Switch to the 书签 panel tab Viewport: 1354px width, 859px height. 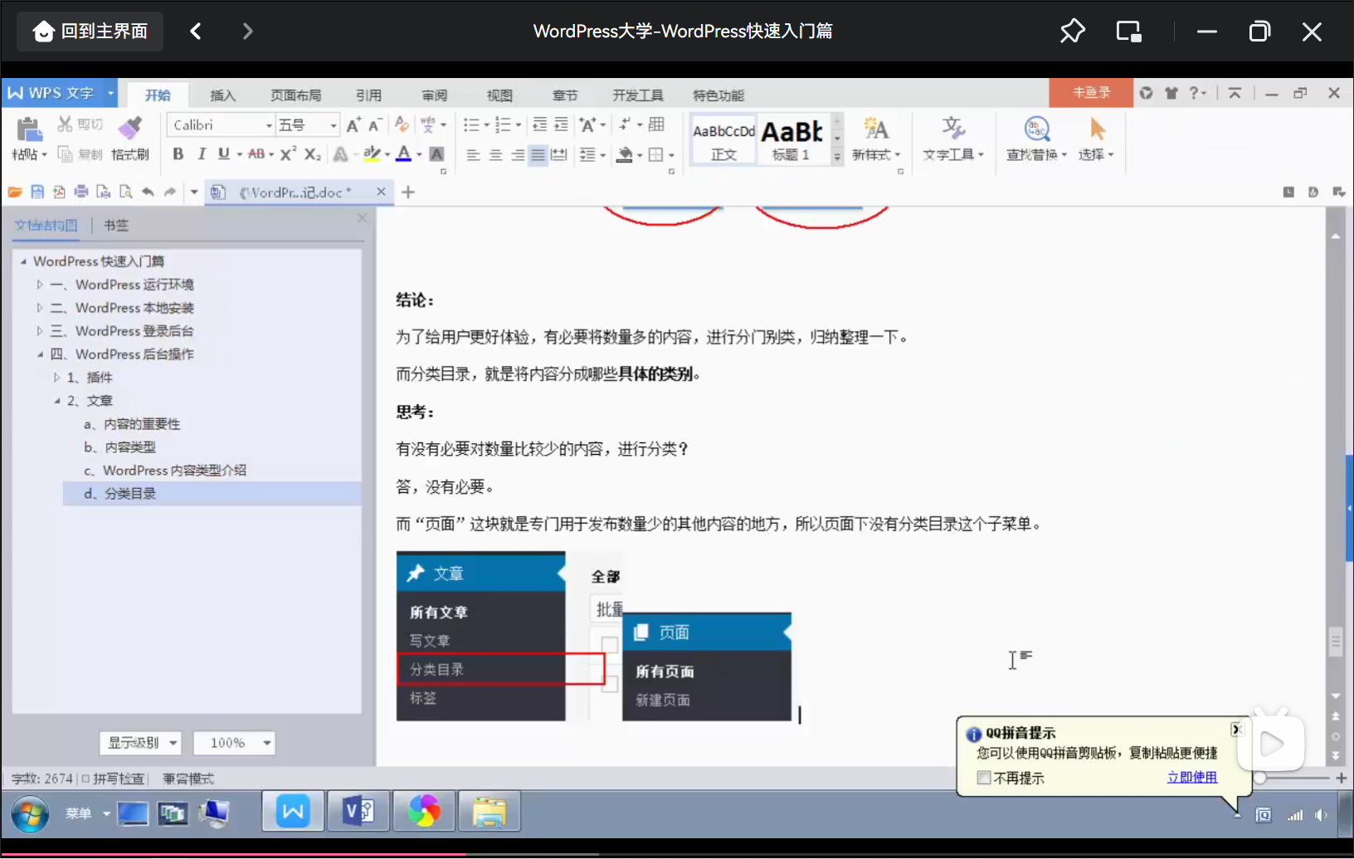116,225
